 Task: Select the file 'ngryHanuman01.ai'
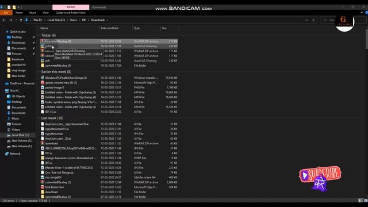(57, 129)
